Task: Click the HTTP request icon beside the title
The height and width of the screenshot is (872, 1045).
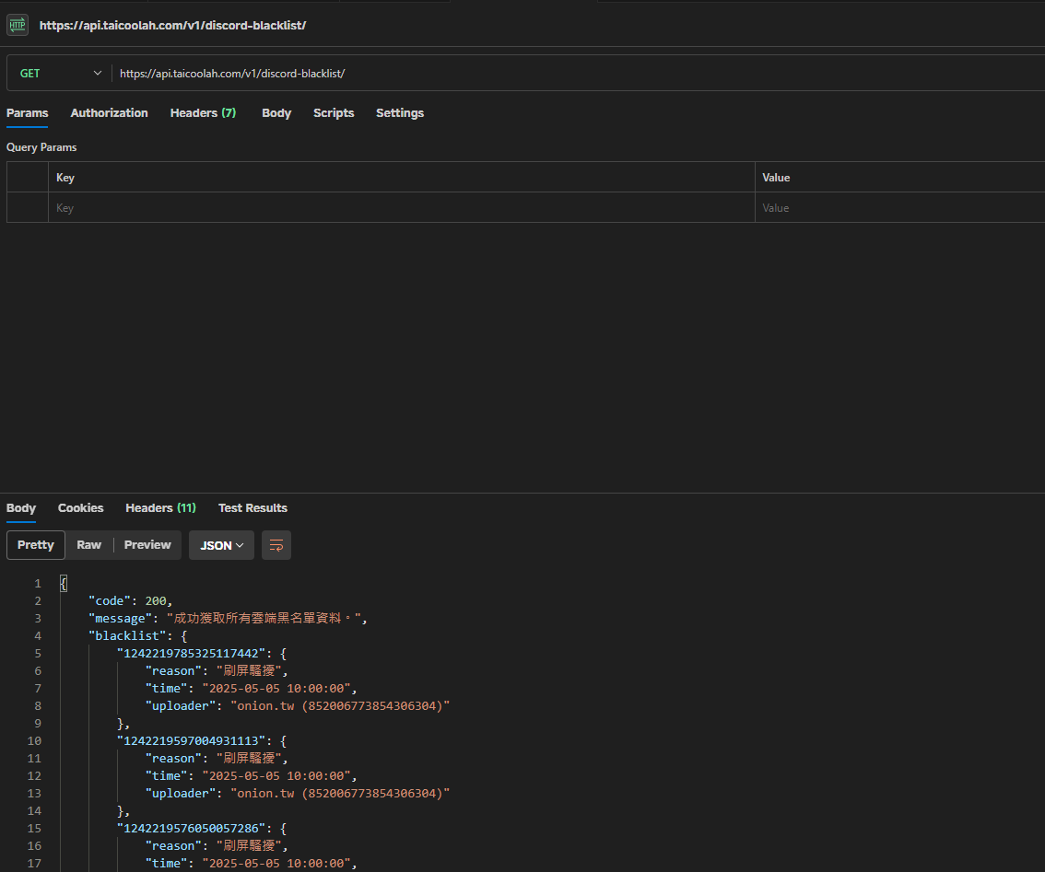Action: (18, 25)
